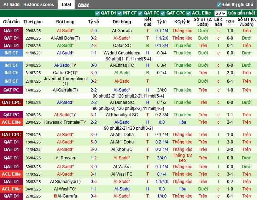Disable the QAT PC filter checkbox

pos(140,13)
